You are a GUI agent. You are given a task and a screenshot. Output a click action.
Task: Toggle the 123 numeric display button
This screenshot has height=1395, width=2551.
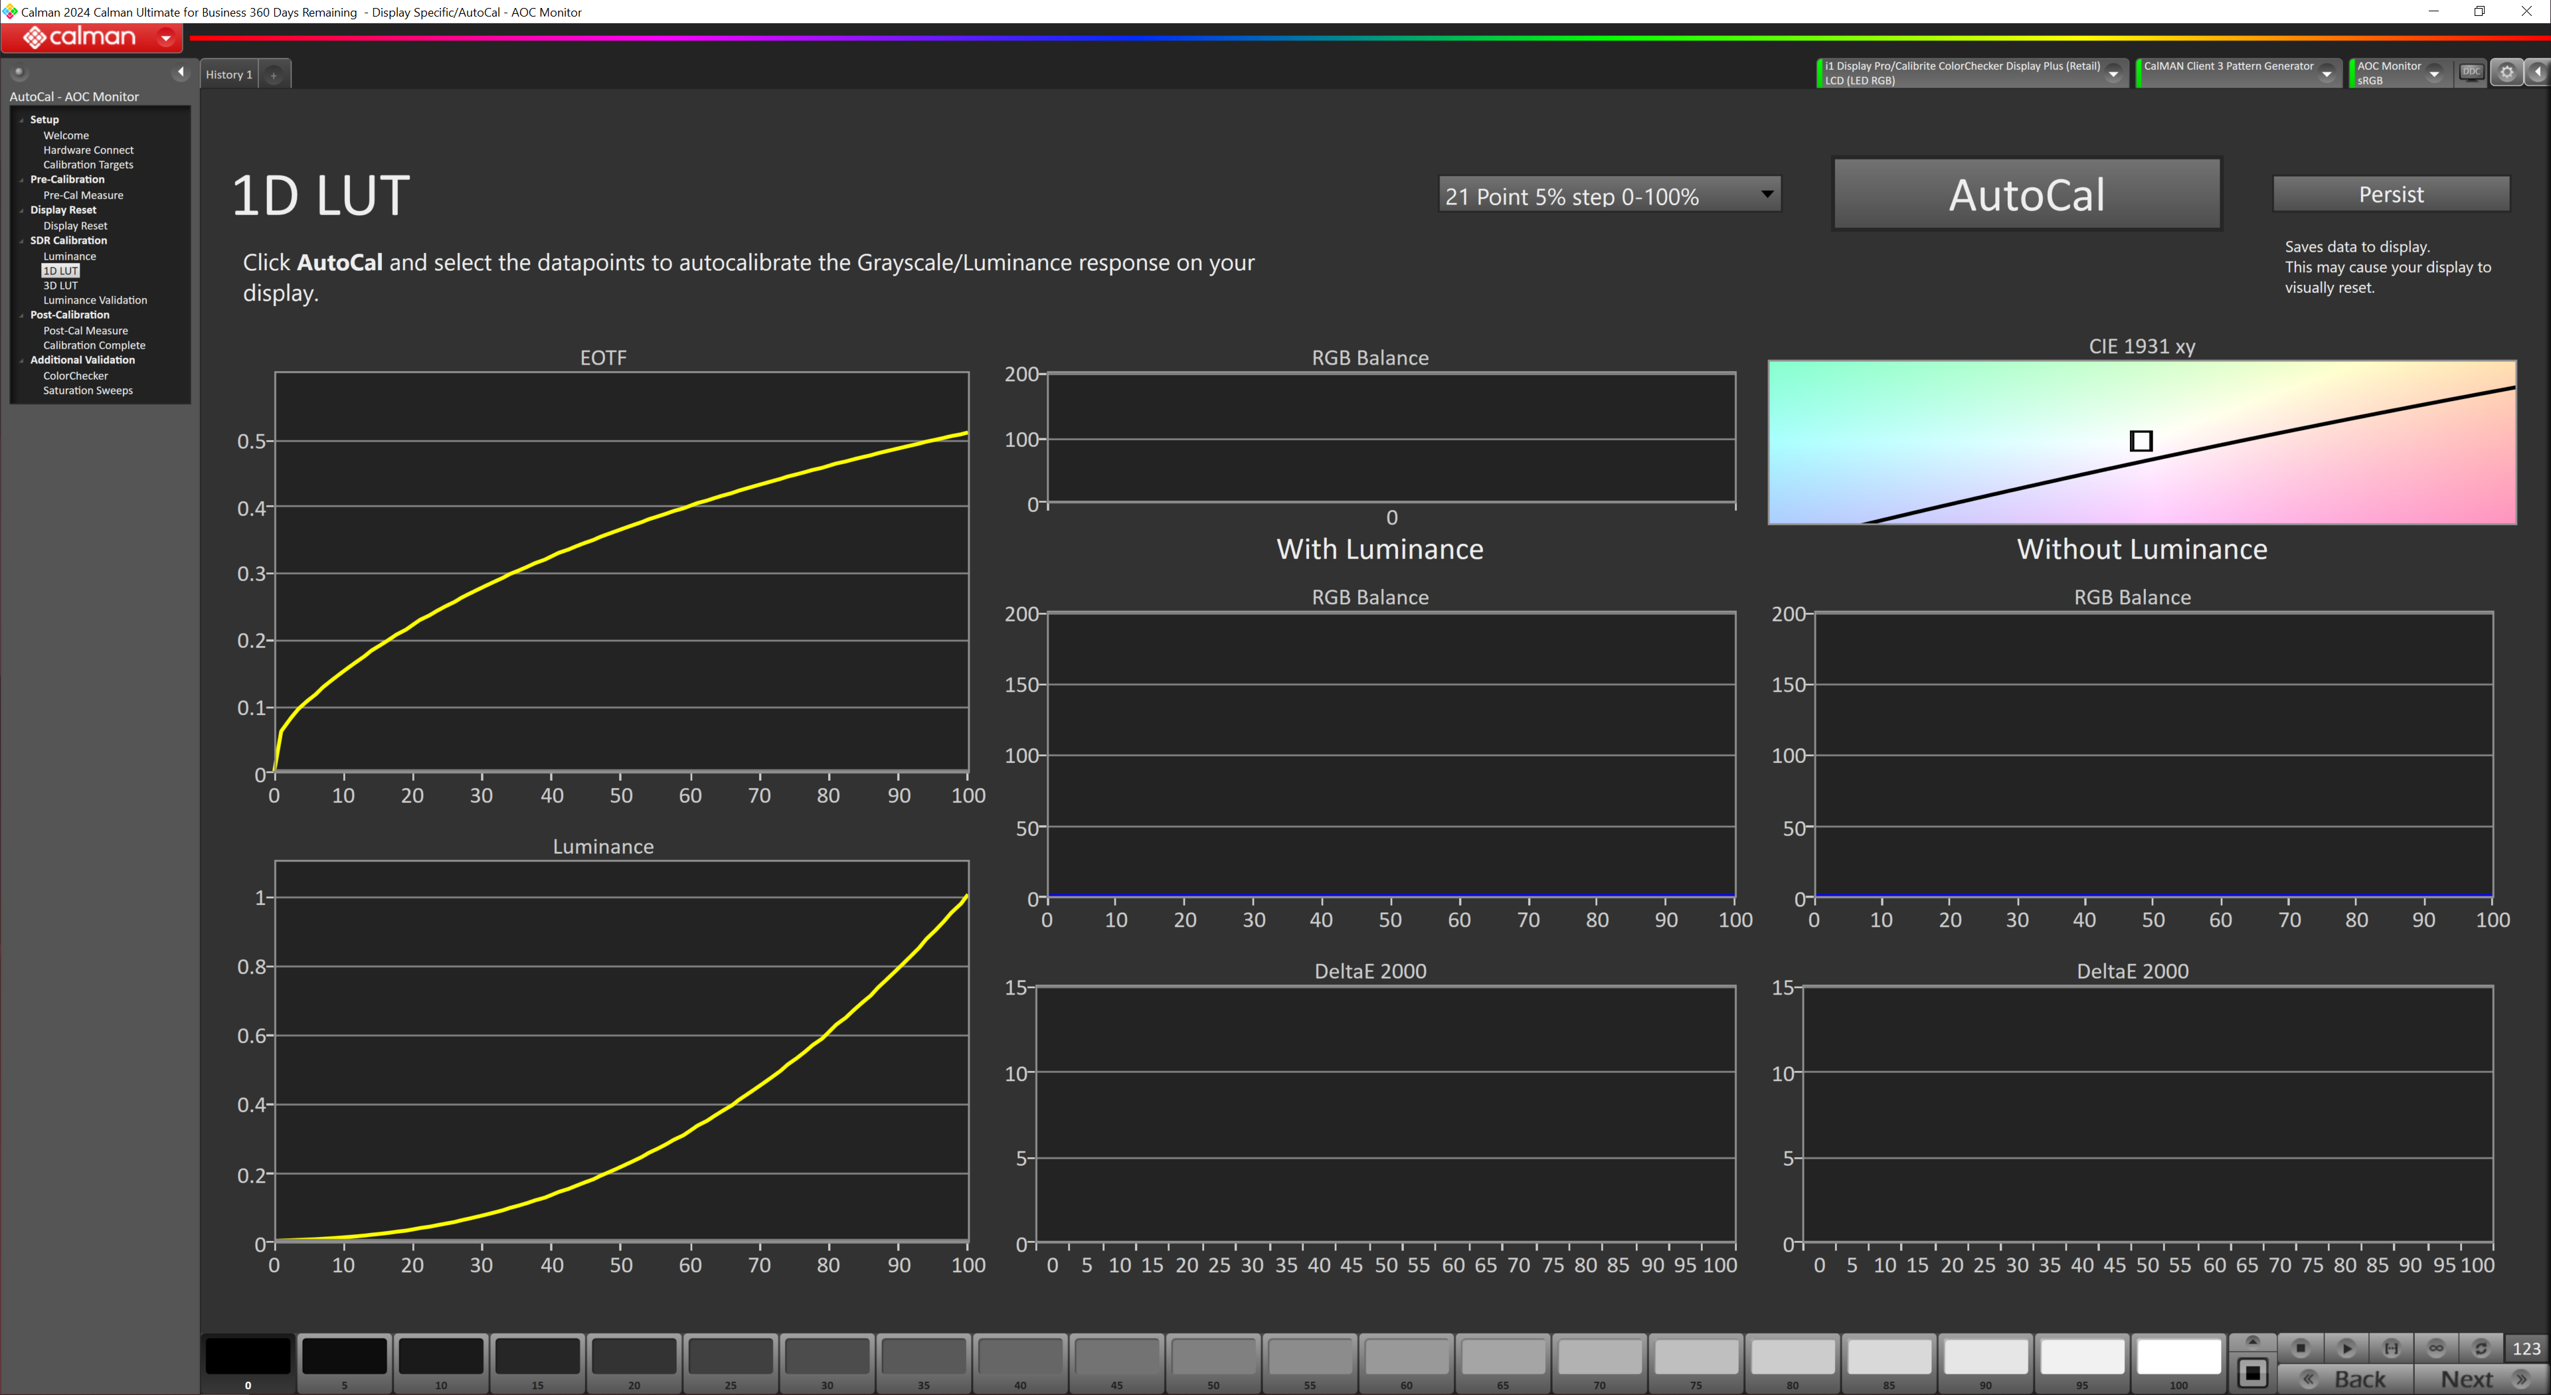pyautogui.click(x=2525, y=1347)
